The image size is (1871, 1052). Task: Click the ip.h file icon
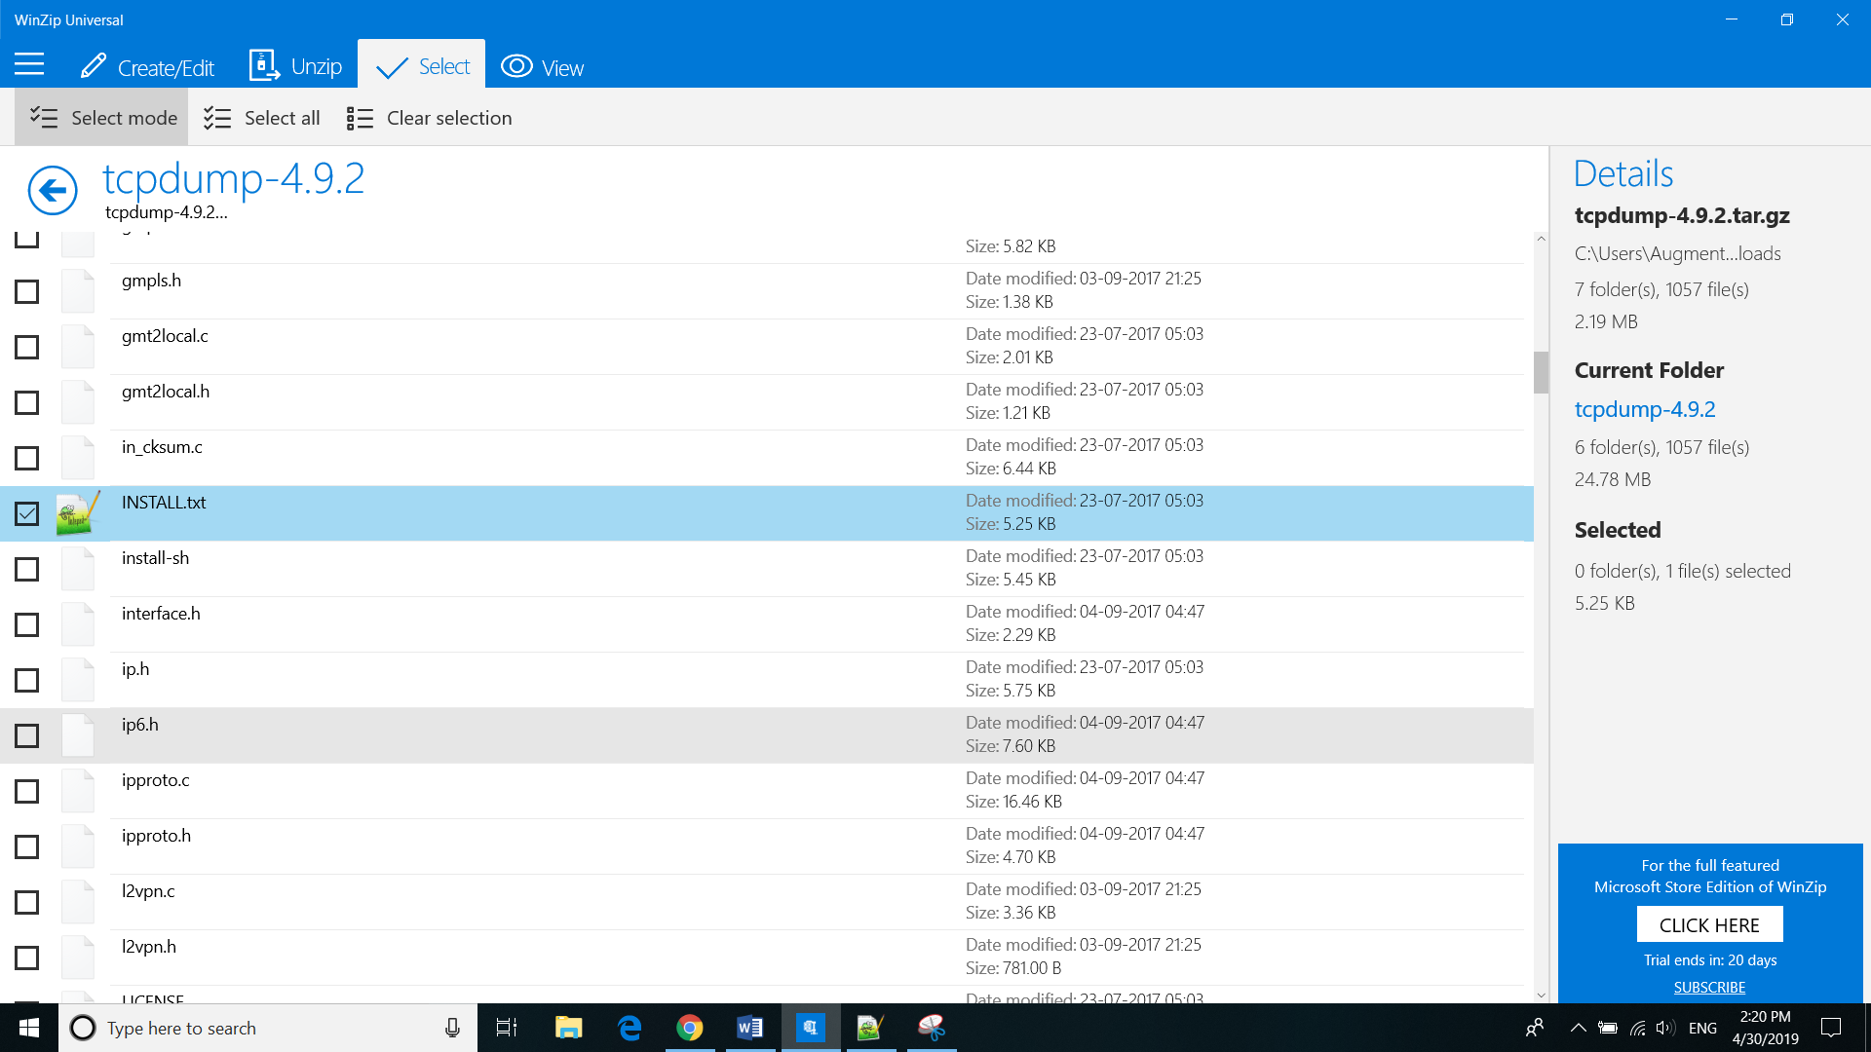click(78, 680)
